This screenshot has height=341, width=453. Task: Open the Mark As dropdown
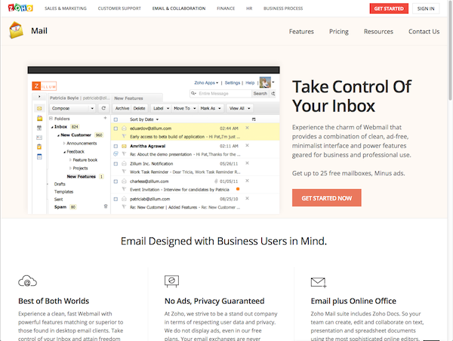click(x=211, y=108)
